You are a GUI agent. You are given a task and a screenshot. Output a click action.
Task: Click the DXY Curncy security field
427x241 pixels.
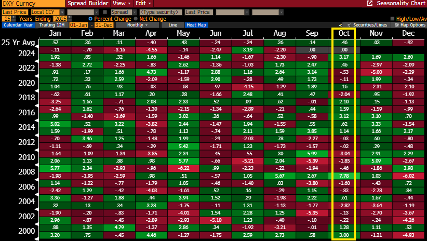pyautogui.click(x=32, y=3)
